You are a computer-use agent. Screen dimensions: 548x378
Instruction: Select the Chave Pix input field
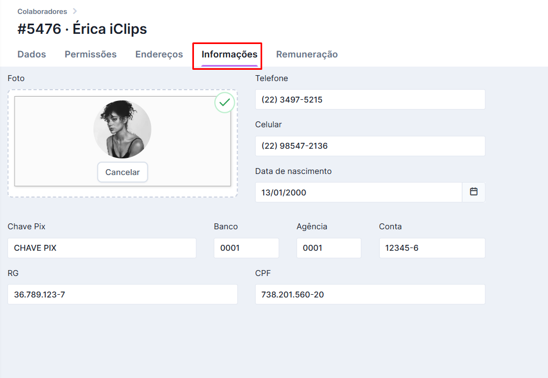tap(102, 248)
